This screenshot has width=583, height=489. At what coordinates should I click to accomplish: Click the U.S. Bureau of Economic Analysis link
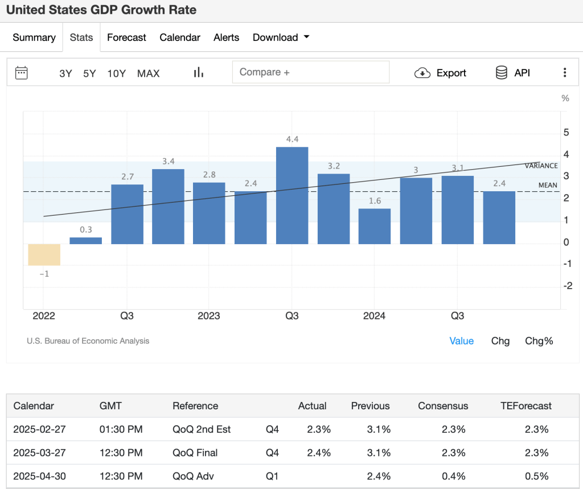(88, 340)
